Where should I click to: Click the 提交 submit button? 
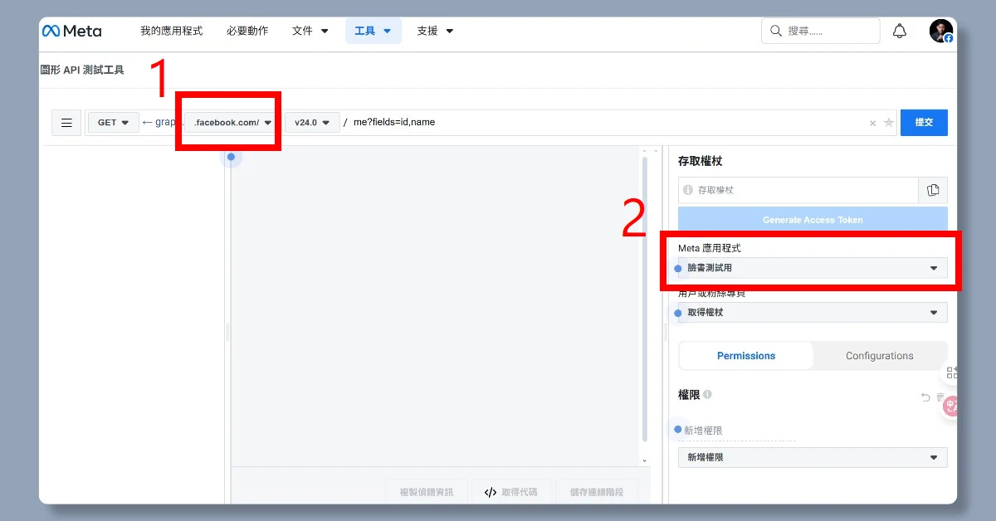tap(924, 123)
